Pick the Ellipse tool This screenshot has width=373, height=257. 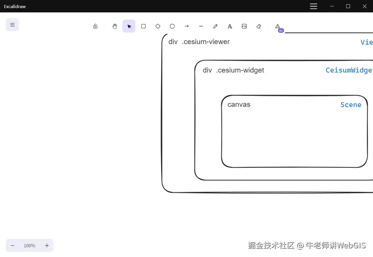(x=172, y=26)
